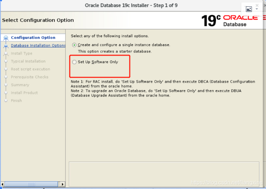This screenshot has height=189, width=266.
Task: Click the 'Install Product' step label
Action: [24, 93]
